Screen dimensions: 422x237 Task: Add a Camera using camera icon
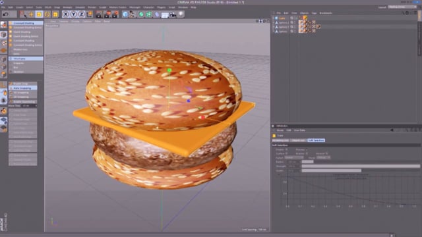point(173,14)
